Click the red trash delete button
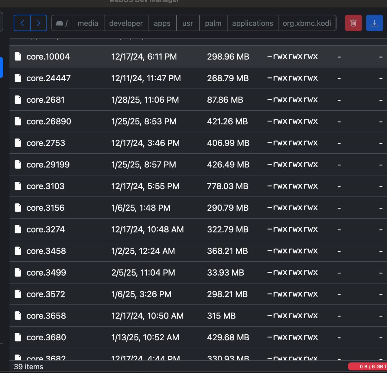 [x=353, y=23]
